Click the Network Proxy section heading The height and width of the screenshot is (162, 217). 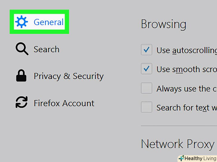click(x=178, y=144)
